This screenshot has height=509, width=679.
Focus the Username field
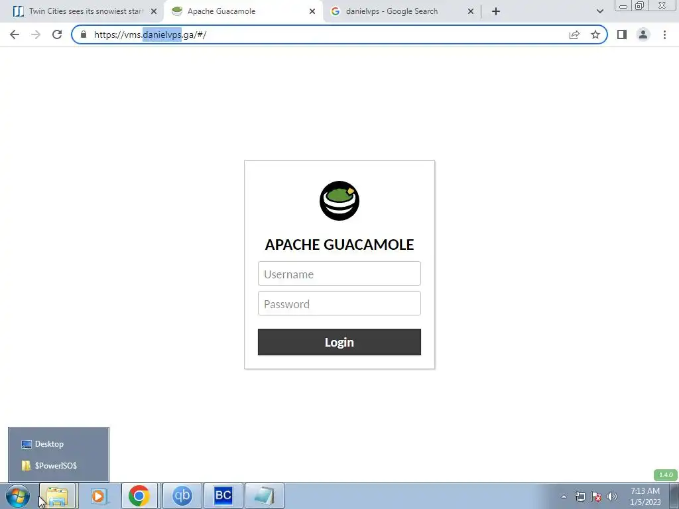click(x=339, y=274)
